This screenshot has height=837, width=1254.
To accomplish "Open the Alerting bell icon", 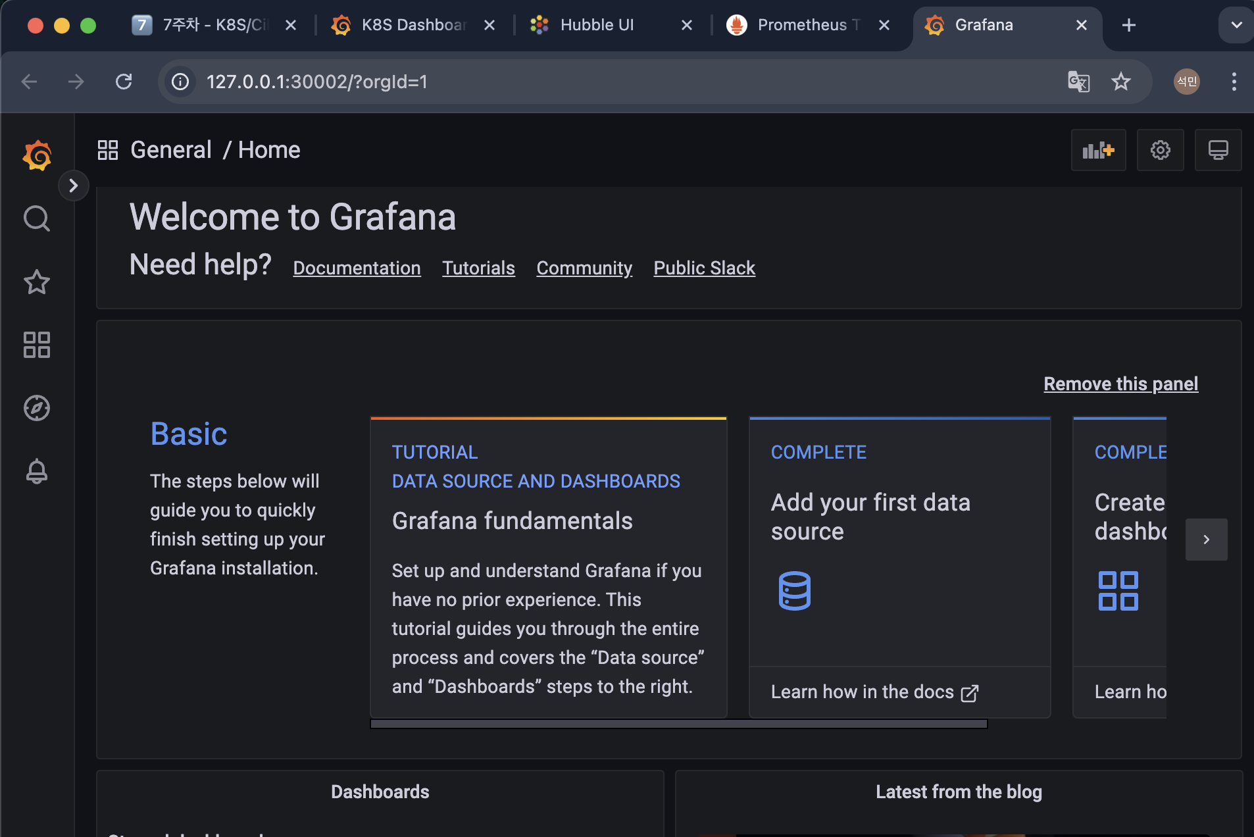I will point(37,471).
